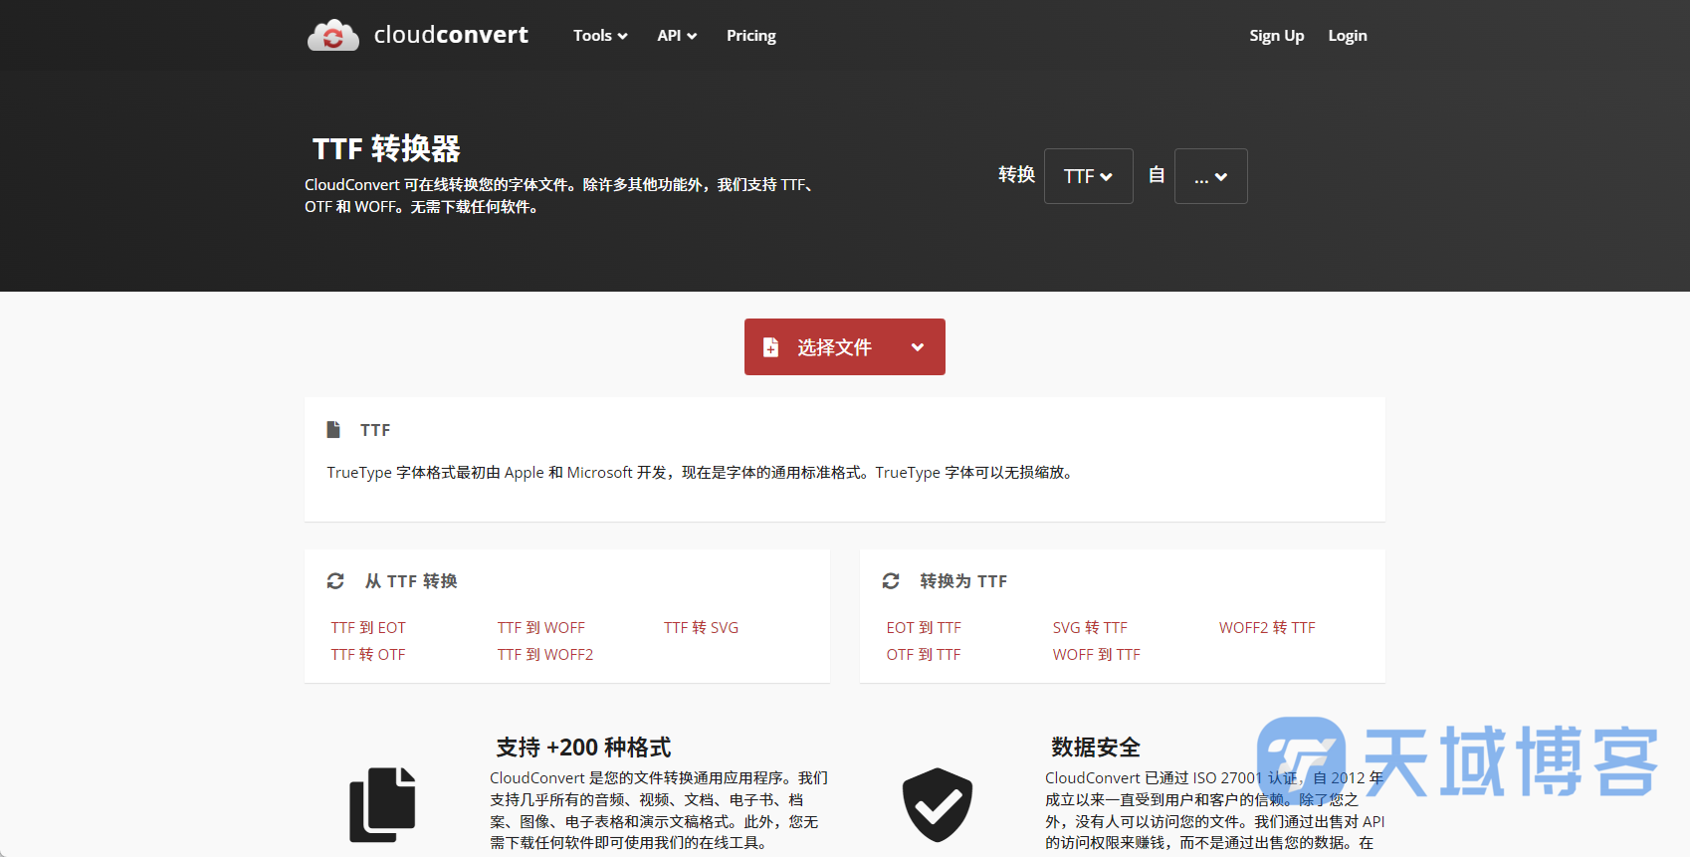Open the Tools menu
Screen dimensions: 1690x857
tap(600, 36)
